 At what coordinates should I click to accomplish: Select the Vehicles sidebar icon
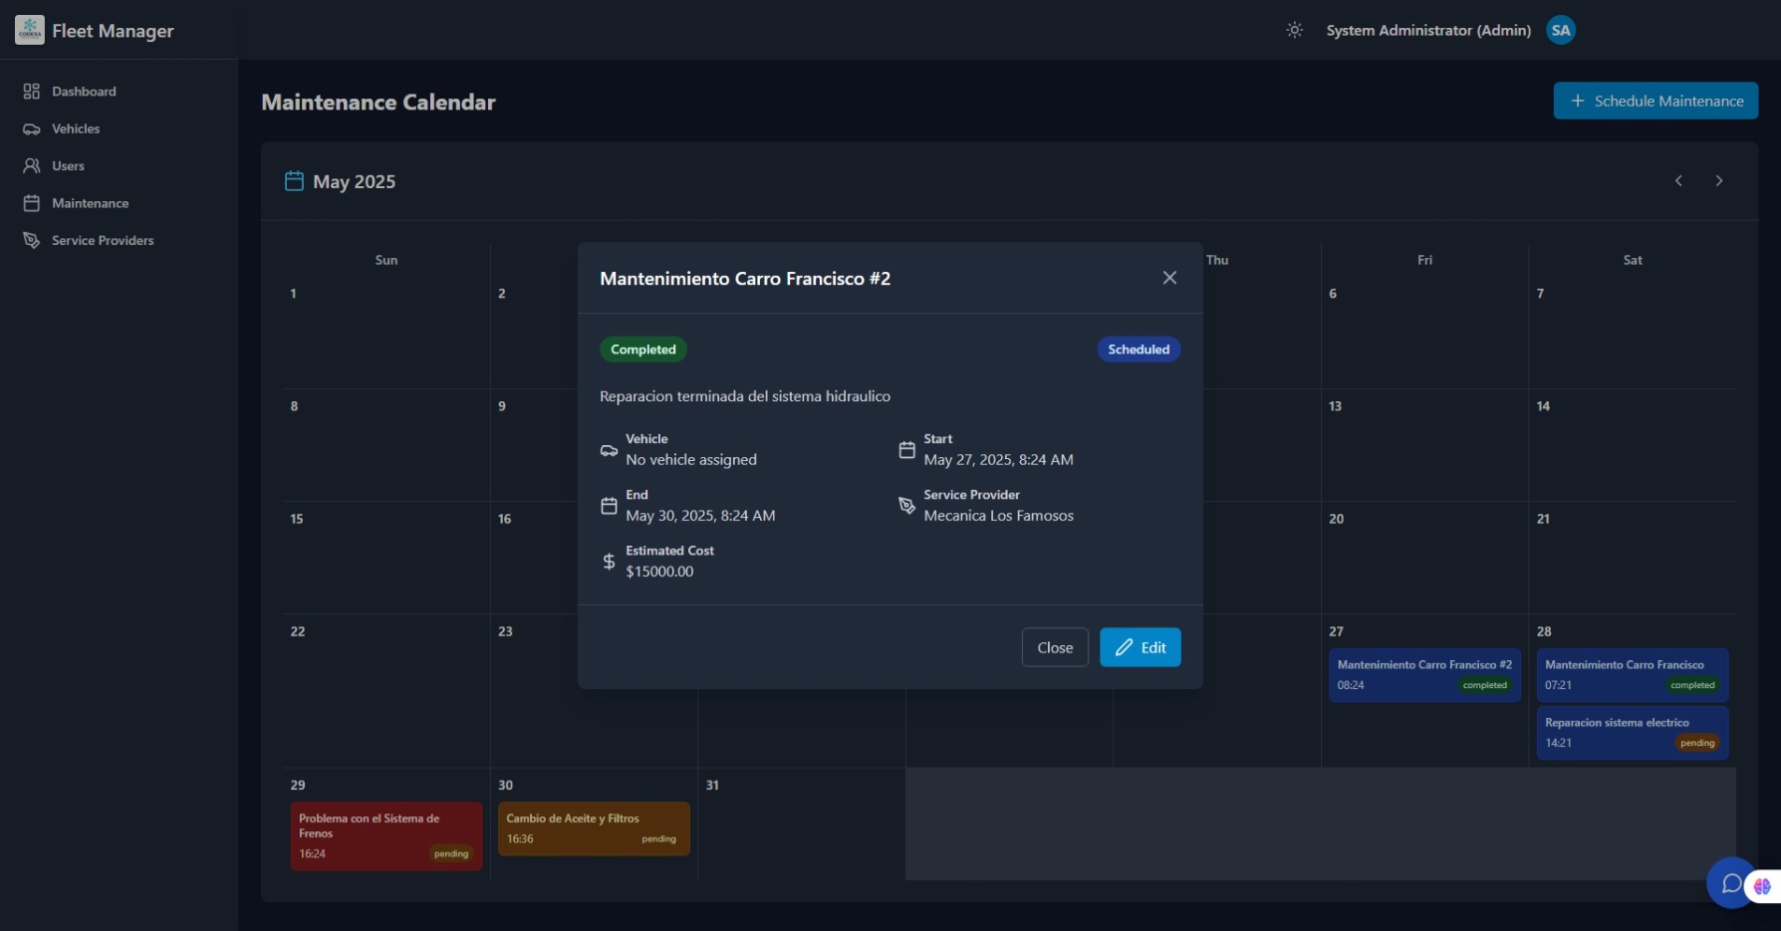click(32, 128)
